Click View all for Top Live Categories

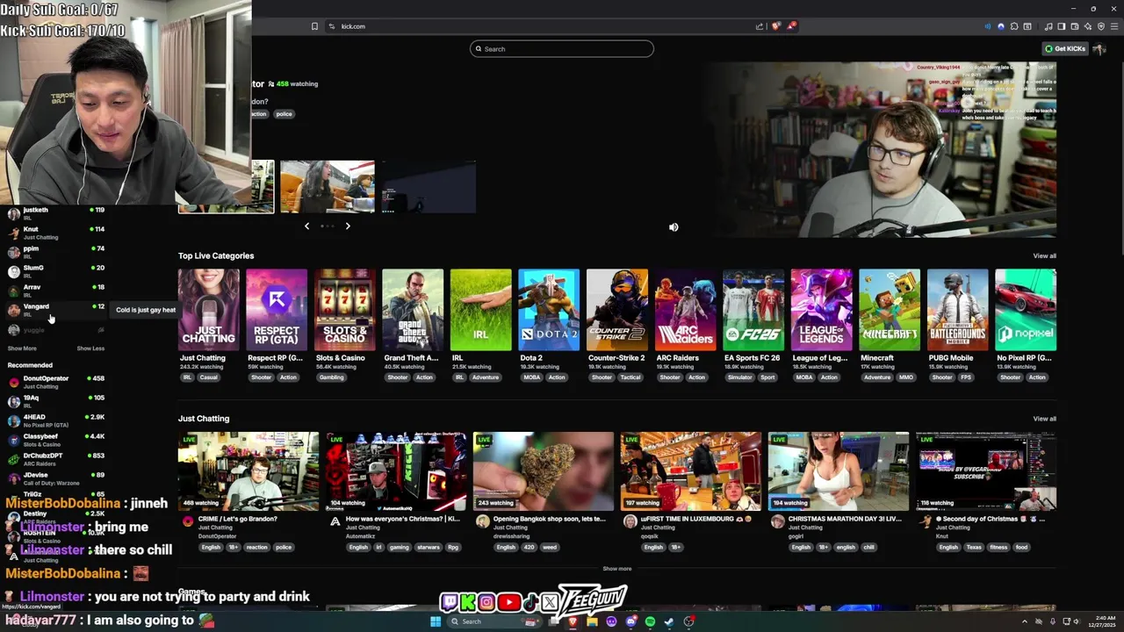(x=1044, y=256)
